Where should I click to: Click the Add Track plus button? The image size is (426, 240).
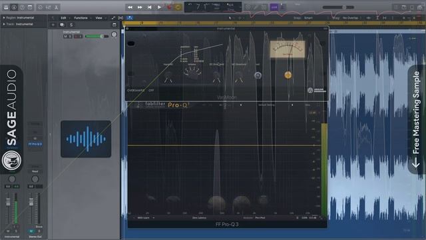[x=53, y=25]
